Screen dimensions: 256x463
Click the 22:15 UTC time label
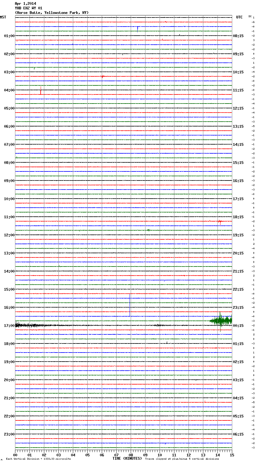tap(238, 289)
